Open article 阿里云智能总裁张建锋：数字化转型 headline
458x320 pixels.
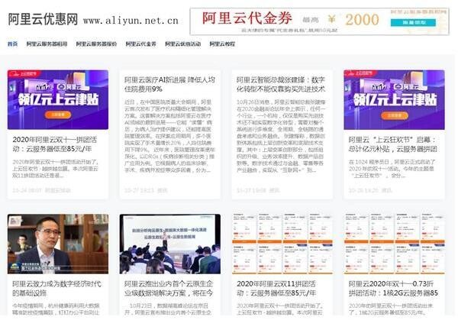pyautogui.click(x=281, y=84)
